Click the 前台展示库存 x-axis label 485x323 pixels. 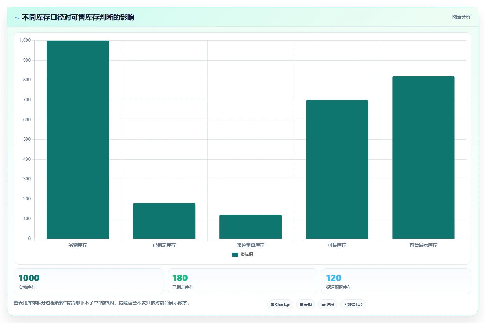tap(423, 245)
